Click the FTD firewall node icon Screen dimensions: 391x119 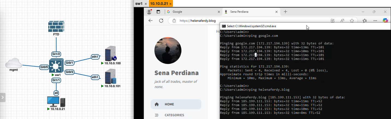[x=56, y=26]
